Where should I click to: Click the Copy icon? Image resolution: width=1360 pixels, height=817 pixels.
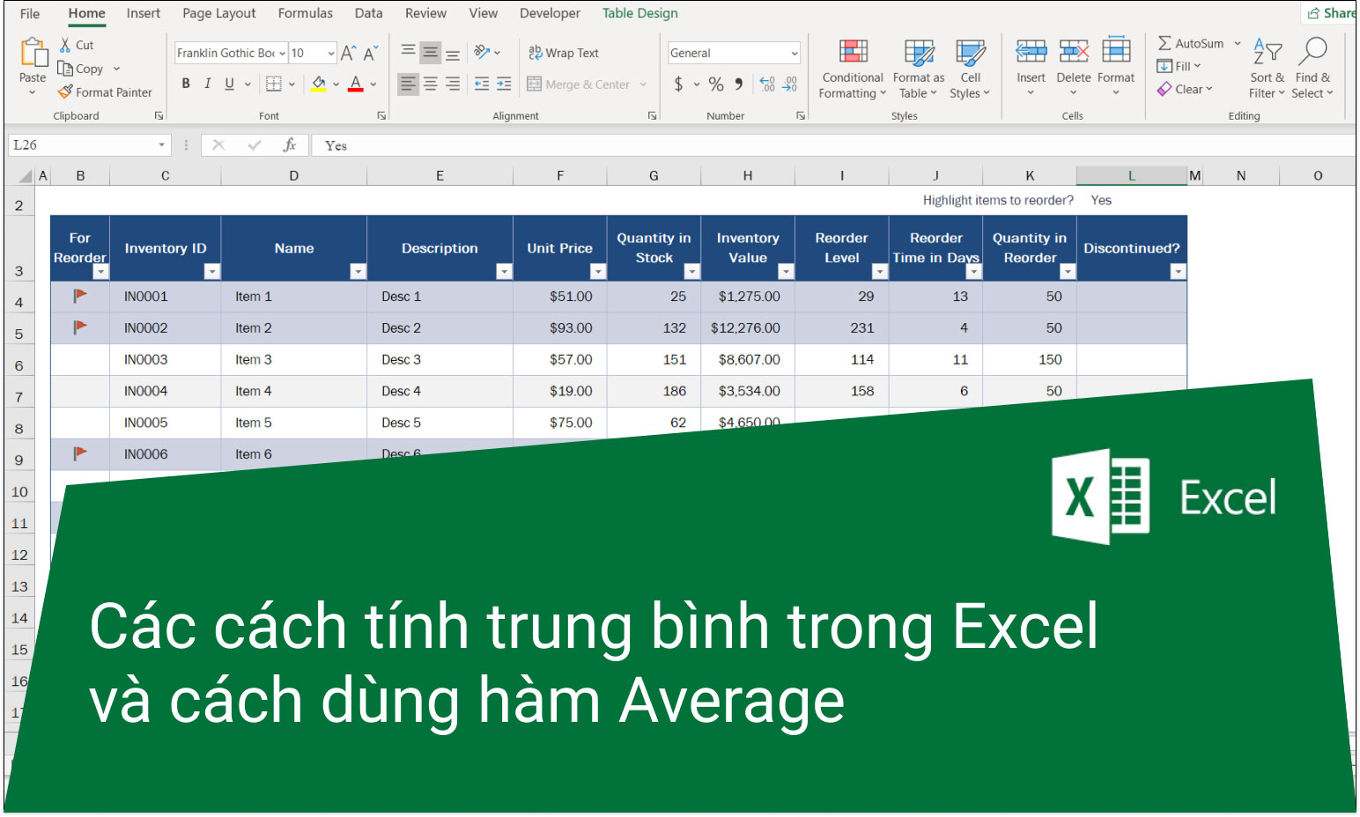(65, 69)
